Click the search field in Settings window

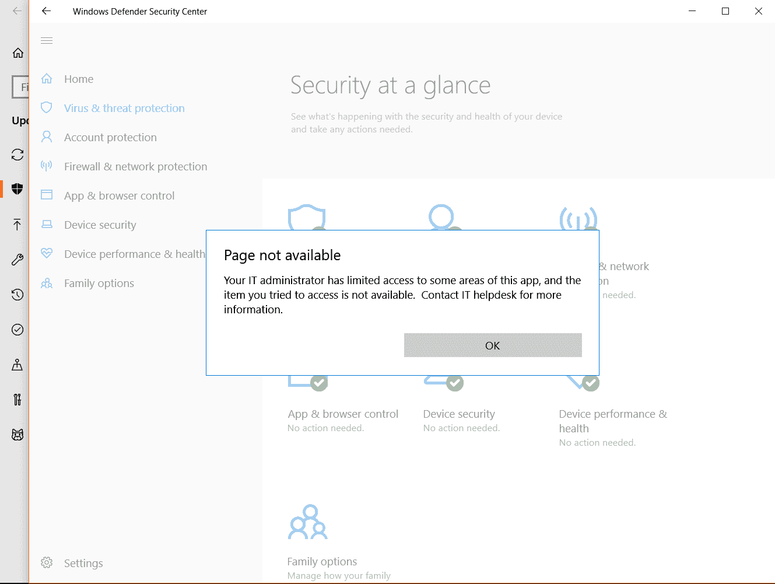click(20, 87)
